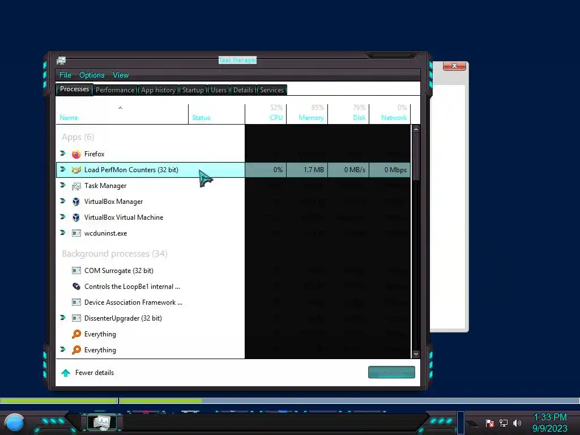
Task: Click the Device Association Framework icon
Action: [76, 302]
